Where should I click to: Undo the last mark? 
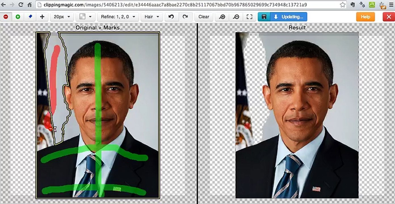coord(171,17)
